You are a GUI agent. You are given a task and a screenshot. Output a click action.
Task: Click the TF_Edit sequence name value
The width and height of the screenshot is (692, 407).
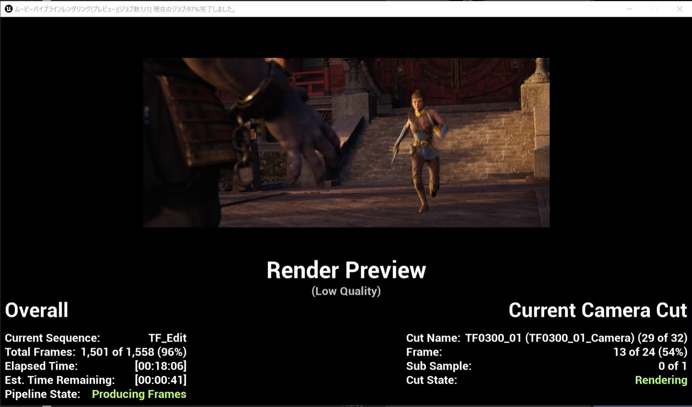point(168,338)
